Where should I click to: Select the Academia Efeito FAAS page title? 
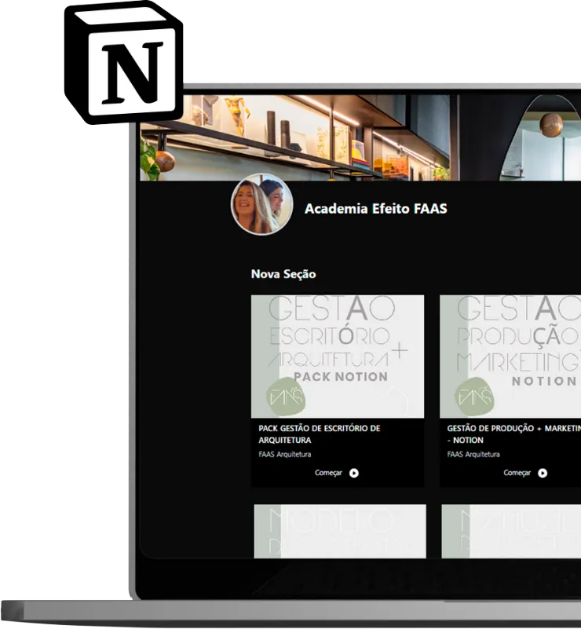375,209
